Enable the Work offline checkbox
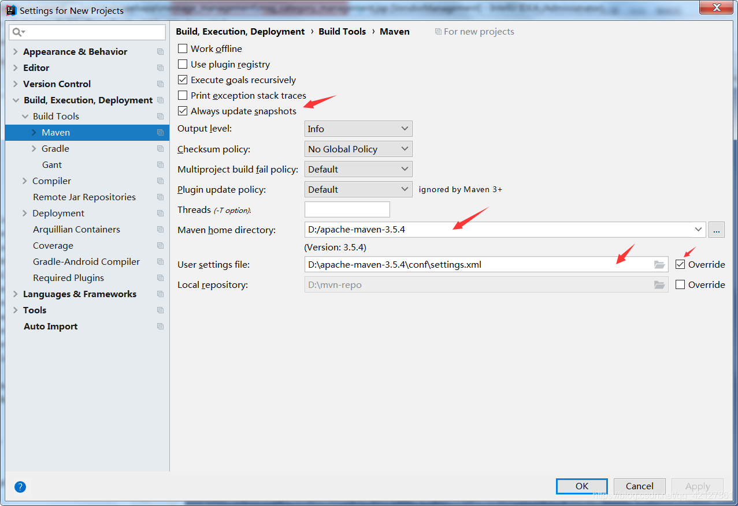Screen dimensions: 738x506 coord(183,49)
